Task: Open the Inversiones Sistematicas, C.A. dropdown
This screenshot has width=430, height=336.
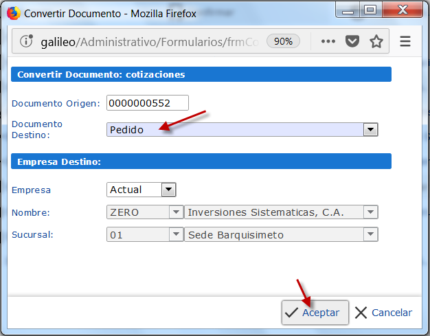Action: click(x=282, y=212)
